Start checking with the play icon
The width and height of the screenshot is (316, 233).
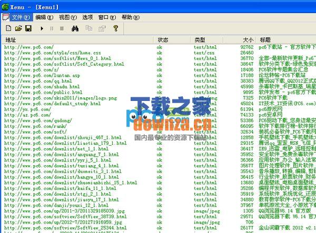pos(42,28)
